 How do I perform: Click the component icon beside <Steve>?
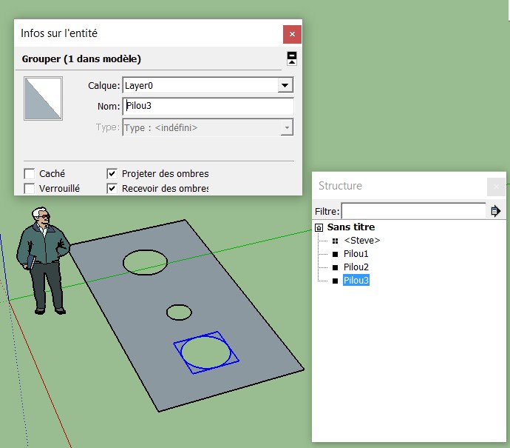[x=335, y=241]
